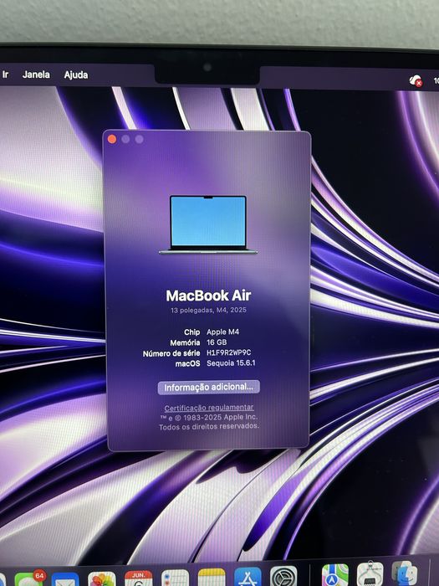
Task: Open the Messages app in the Dock
Action: point(28,578)
